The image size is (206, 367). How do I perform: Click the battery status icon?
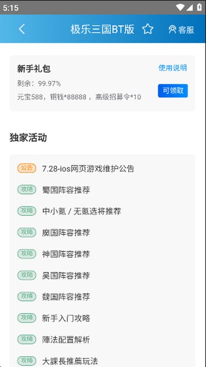pyautogui.click(x=199, y=7)
